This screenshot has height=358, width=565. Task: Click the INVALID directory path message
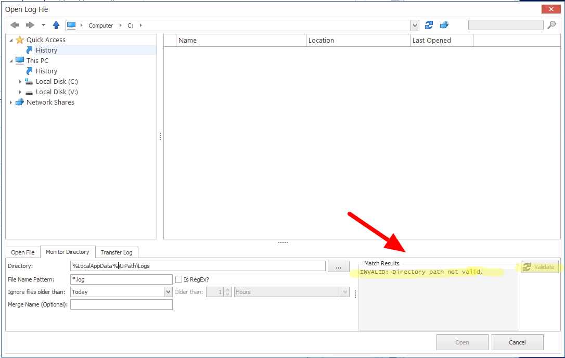point(421,272)
